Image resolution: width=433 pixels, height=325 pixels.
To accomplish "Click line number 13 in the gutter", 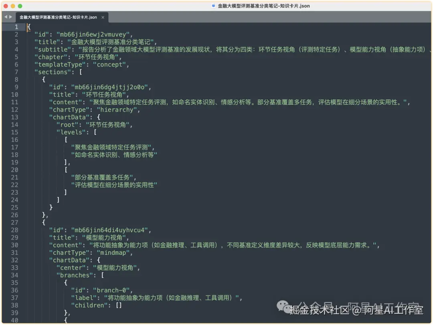I will click(x=15, y=117).
